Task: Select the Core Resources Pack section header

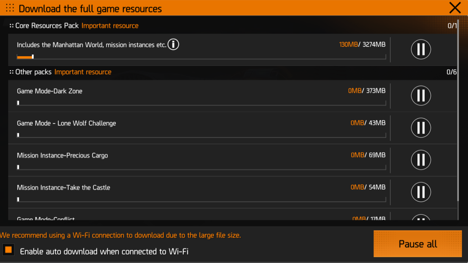Action: point(47,26)
